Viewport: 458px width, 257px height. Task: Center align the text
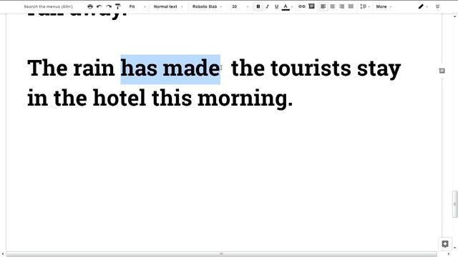point(332,6)
